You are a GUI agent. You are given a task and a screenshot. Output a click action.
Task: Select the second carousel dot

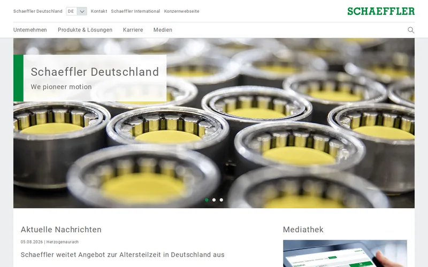(214, 200)
